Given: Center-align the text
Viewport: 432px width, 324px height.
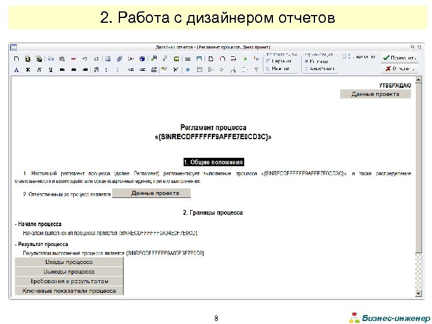Looking at the screenshot, I should click(x=74, y=70).
